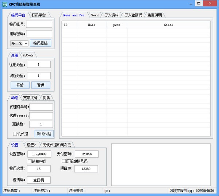
Task: Click the 更换数 field
Action: (x=41, y=124)
